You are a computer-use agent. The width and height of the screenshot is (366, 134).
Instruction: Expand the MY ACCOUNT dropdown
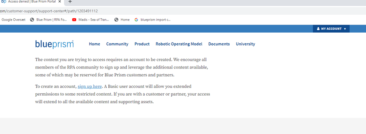pyautogui.click(x=331, y=29)
